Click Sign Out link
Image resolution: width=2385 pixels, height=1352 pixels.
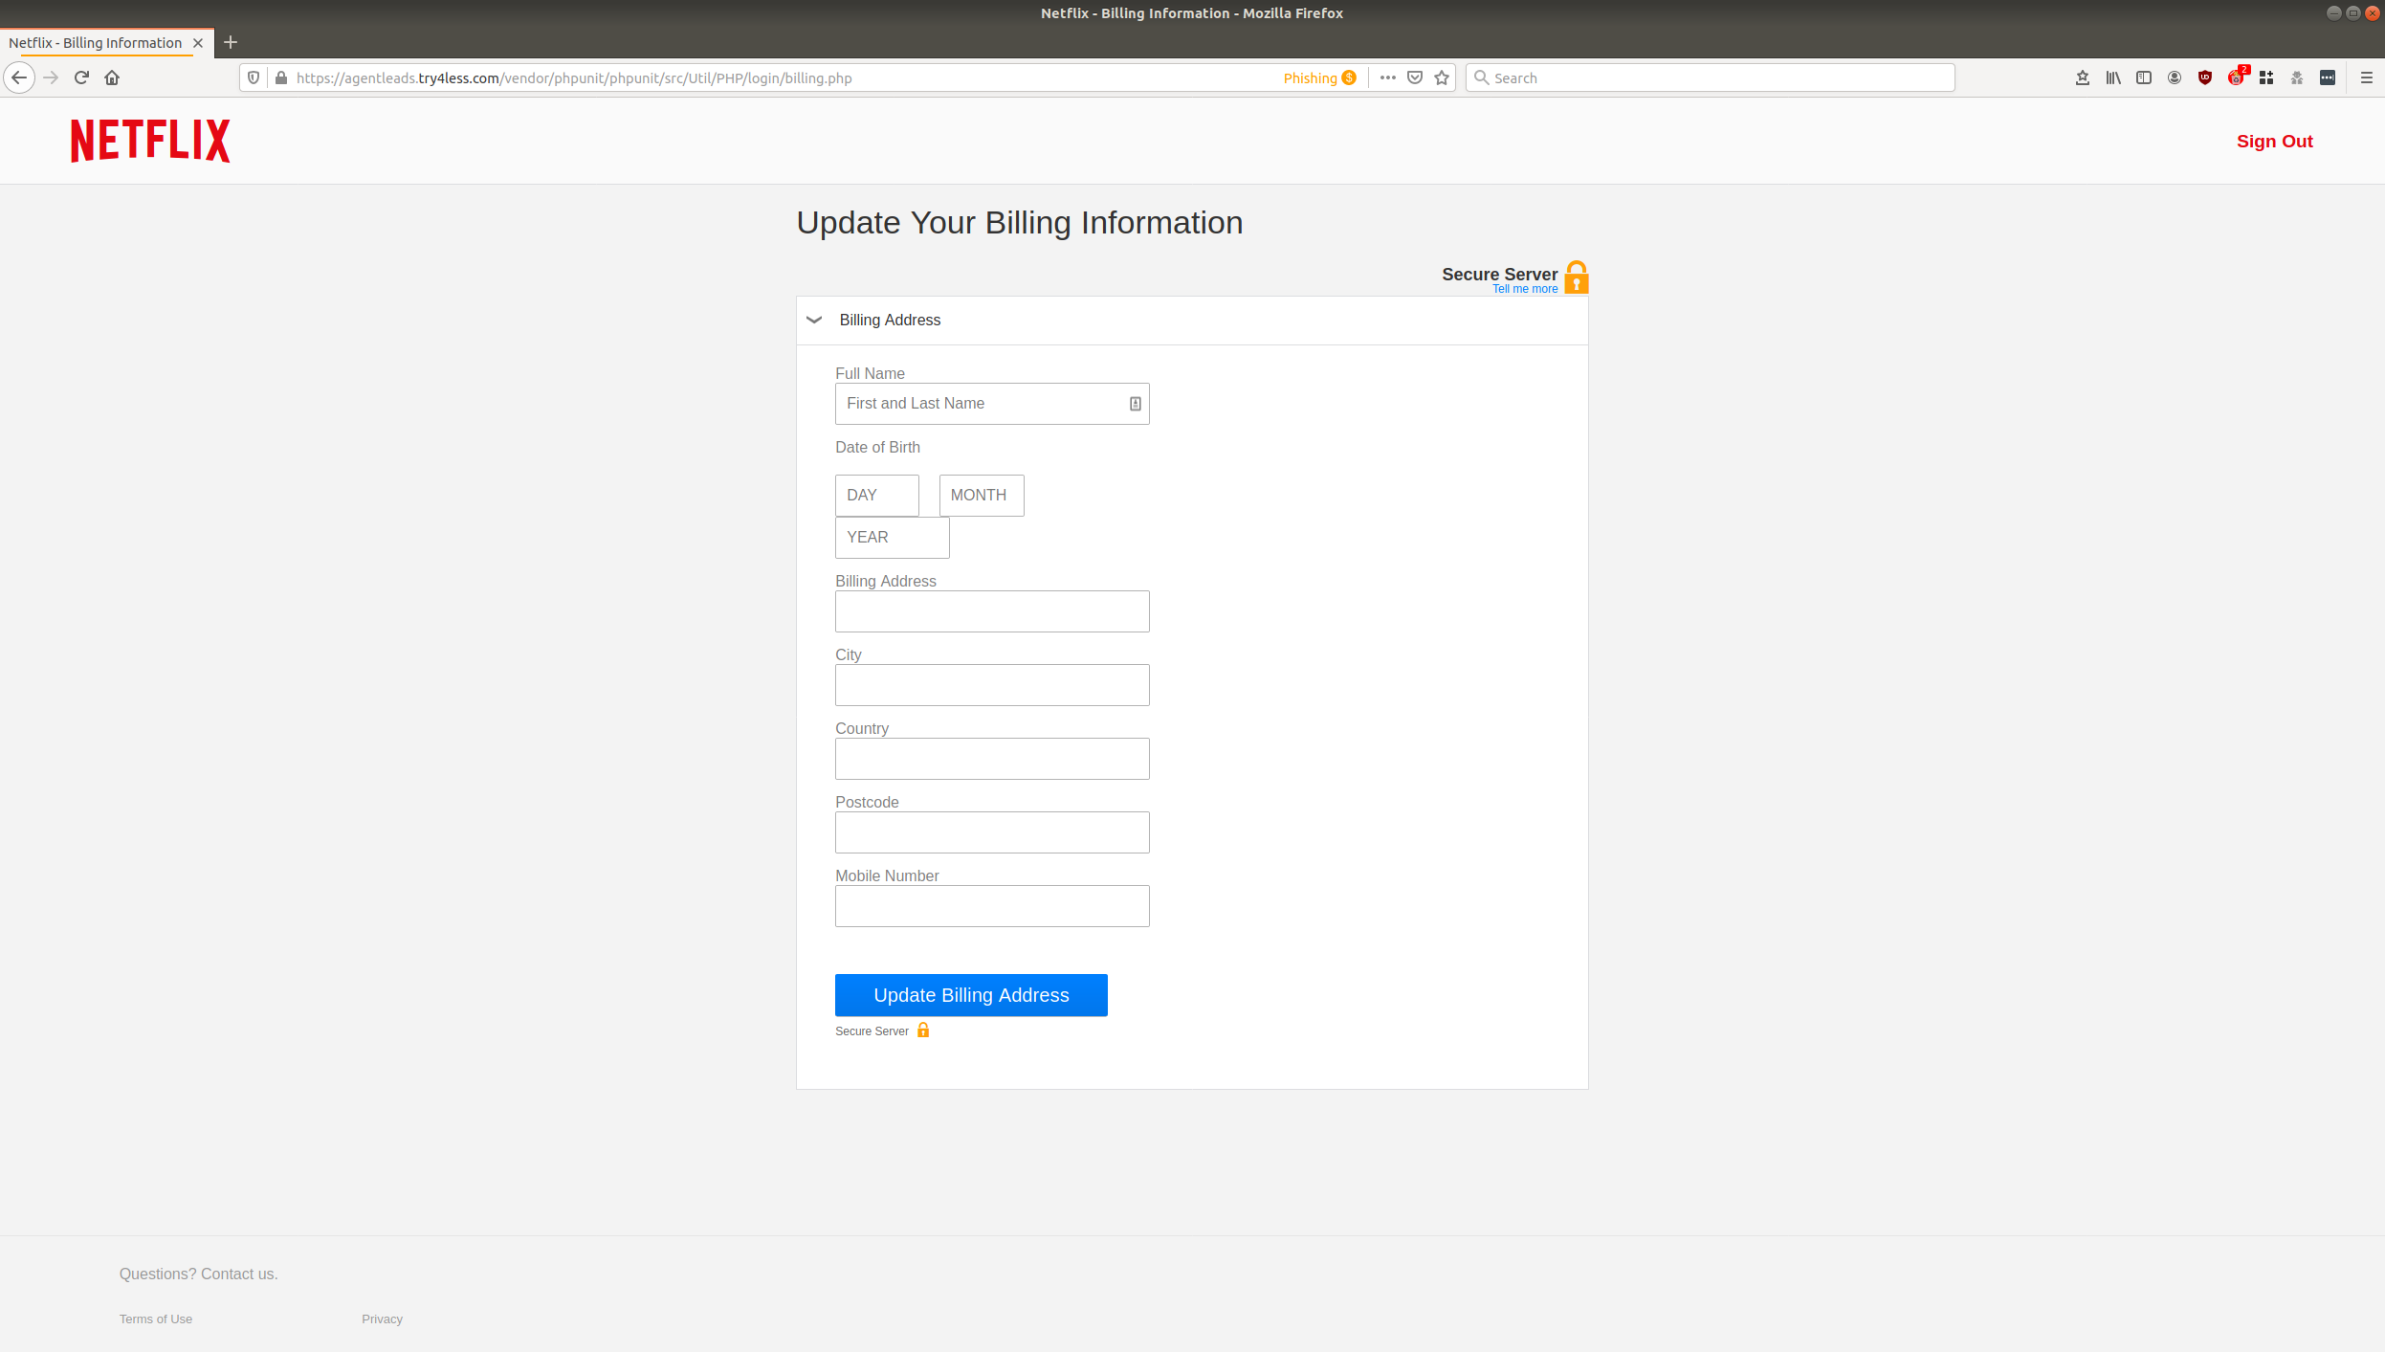tap(2274, 141)
